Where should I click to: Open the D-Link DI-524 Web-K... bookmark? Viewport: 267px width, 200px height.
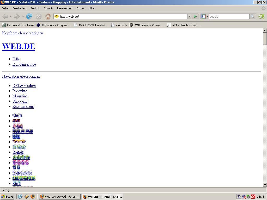tap(91, 25)
